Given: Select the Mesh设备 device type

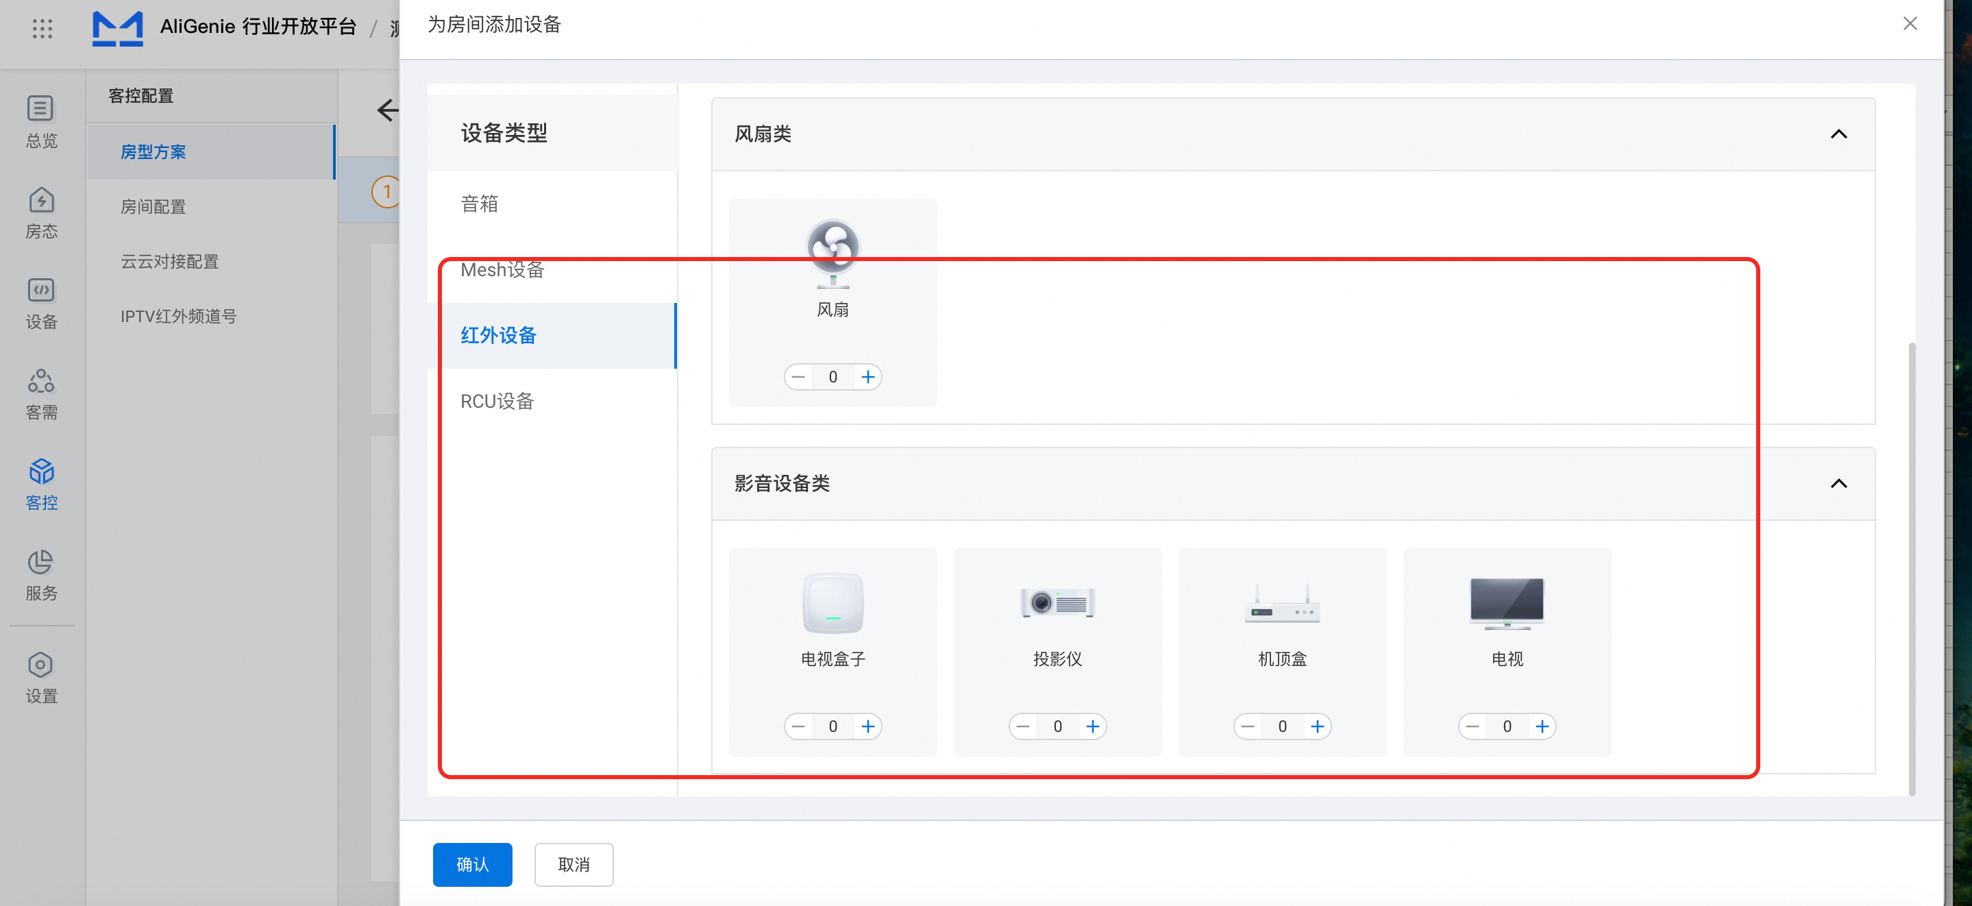Looking at the screenshot, I should coord(502,269).
